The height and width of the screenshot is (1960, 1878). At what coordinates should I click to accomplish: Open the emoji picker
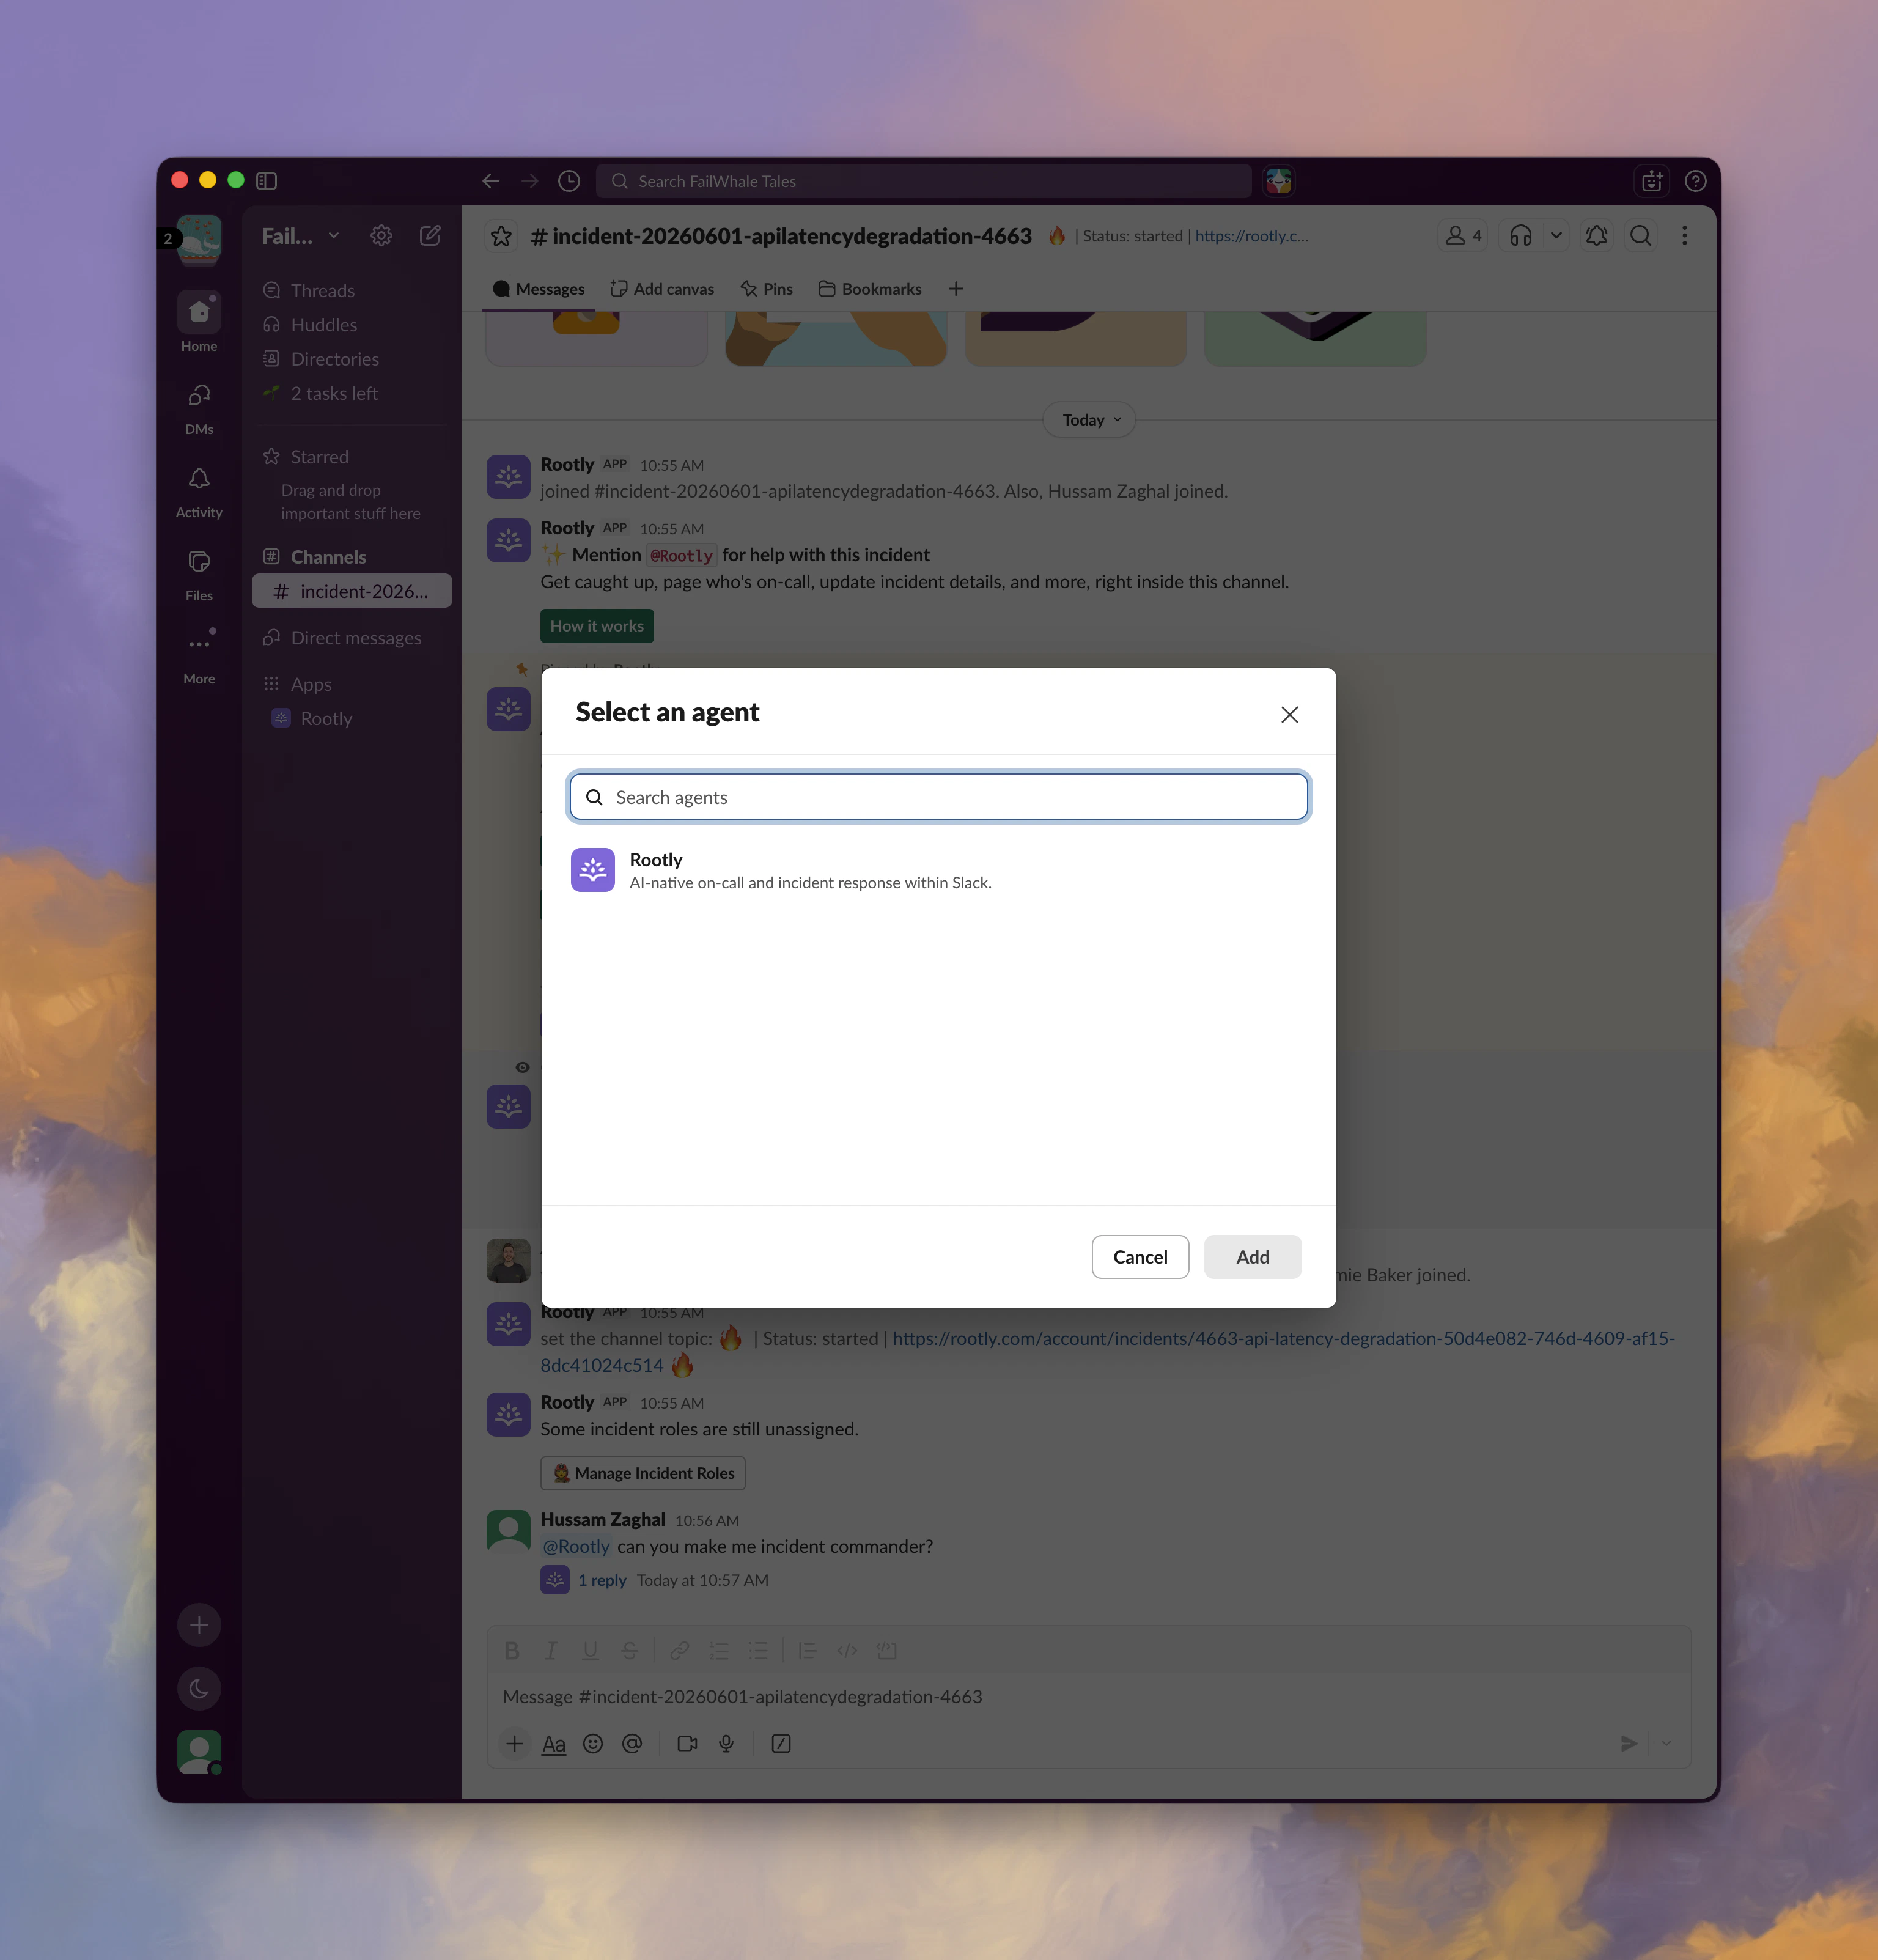tap(593, 1744)
